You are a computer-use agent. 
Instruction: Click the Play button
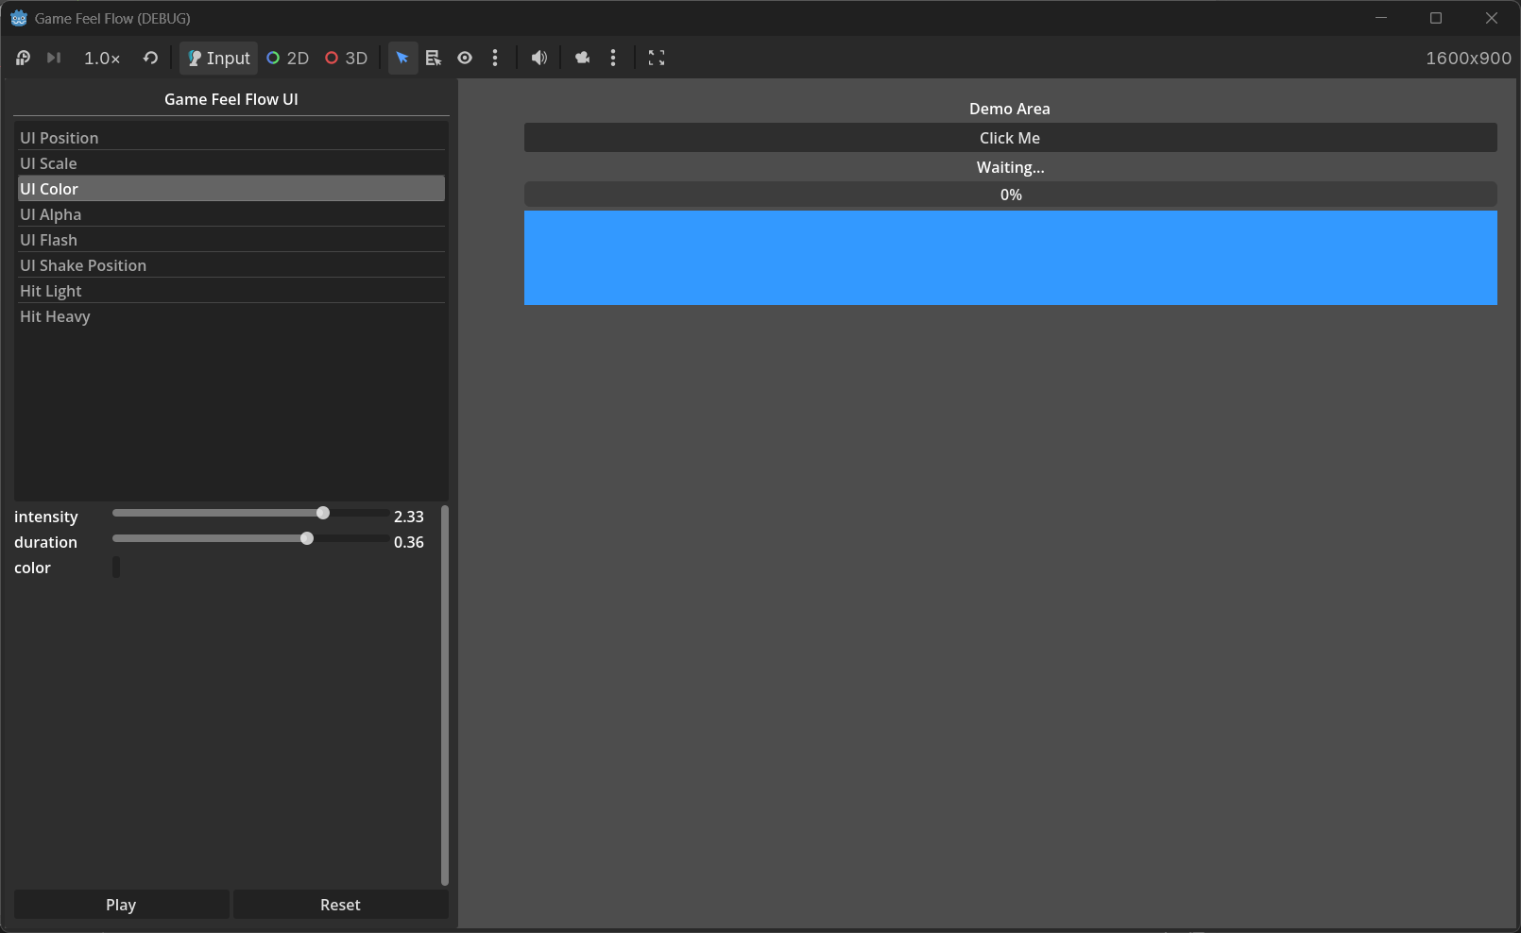pos(121,905)
